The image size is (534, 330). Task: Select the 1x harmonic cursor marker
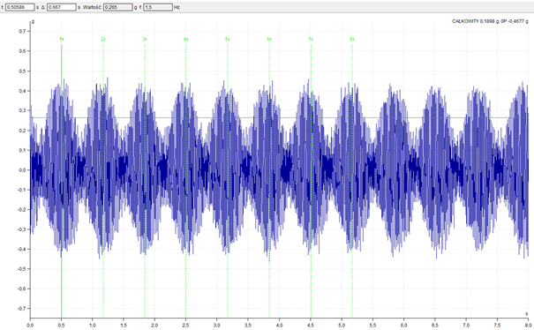pos(62,39)
